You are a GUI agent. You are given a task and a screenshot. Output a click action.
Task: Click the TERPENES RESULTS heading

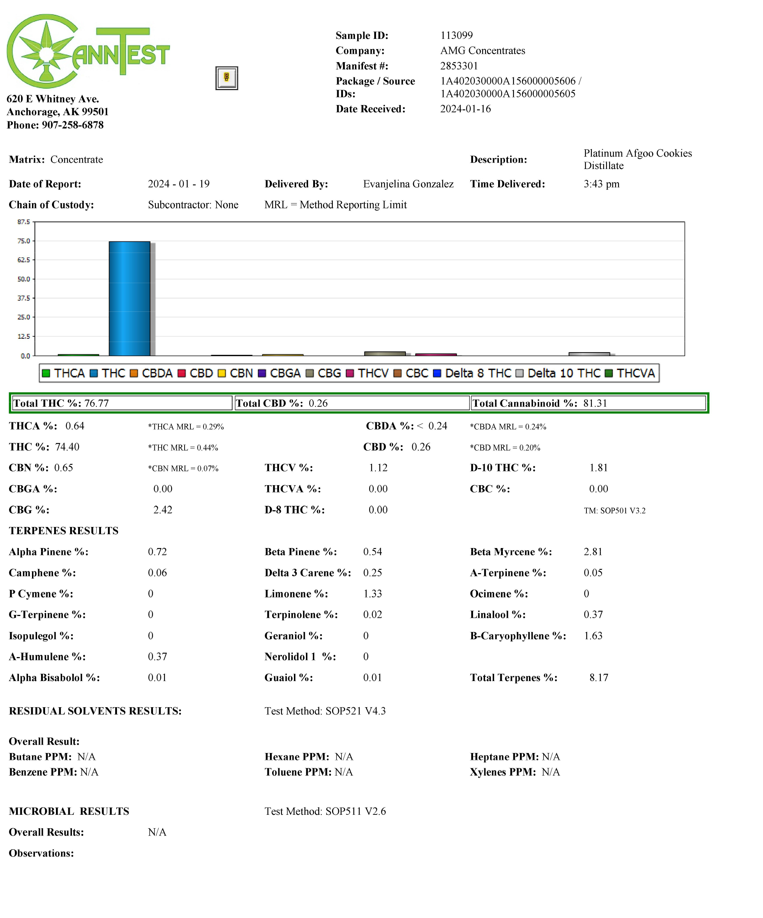63,531
